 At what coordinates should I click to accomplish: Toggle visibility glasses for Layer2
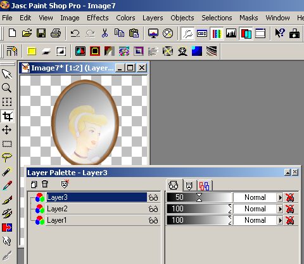(153, 209)
